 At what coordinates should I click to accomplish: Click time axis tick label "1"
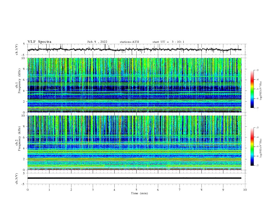(x=49, y=190)
